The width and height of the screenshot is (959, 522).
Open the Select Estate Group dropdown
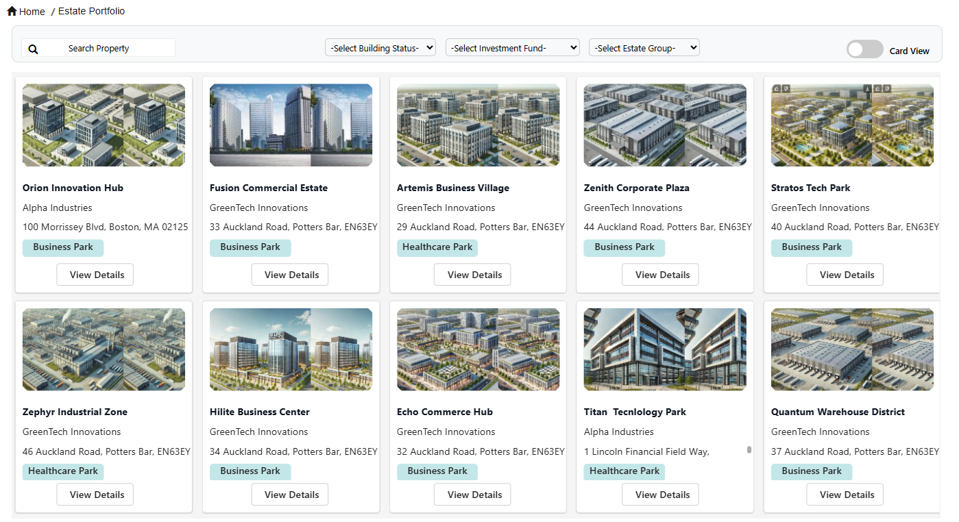pos(644,47)
